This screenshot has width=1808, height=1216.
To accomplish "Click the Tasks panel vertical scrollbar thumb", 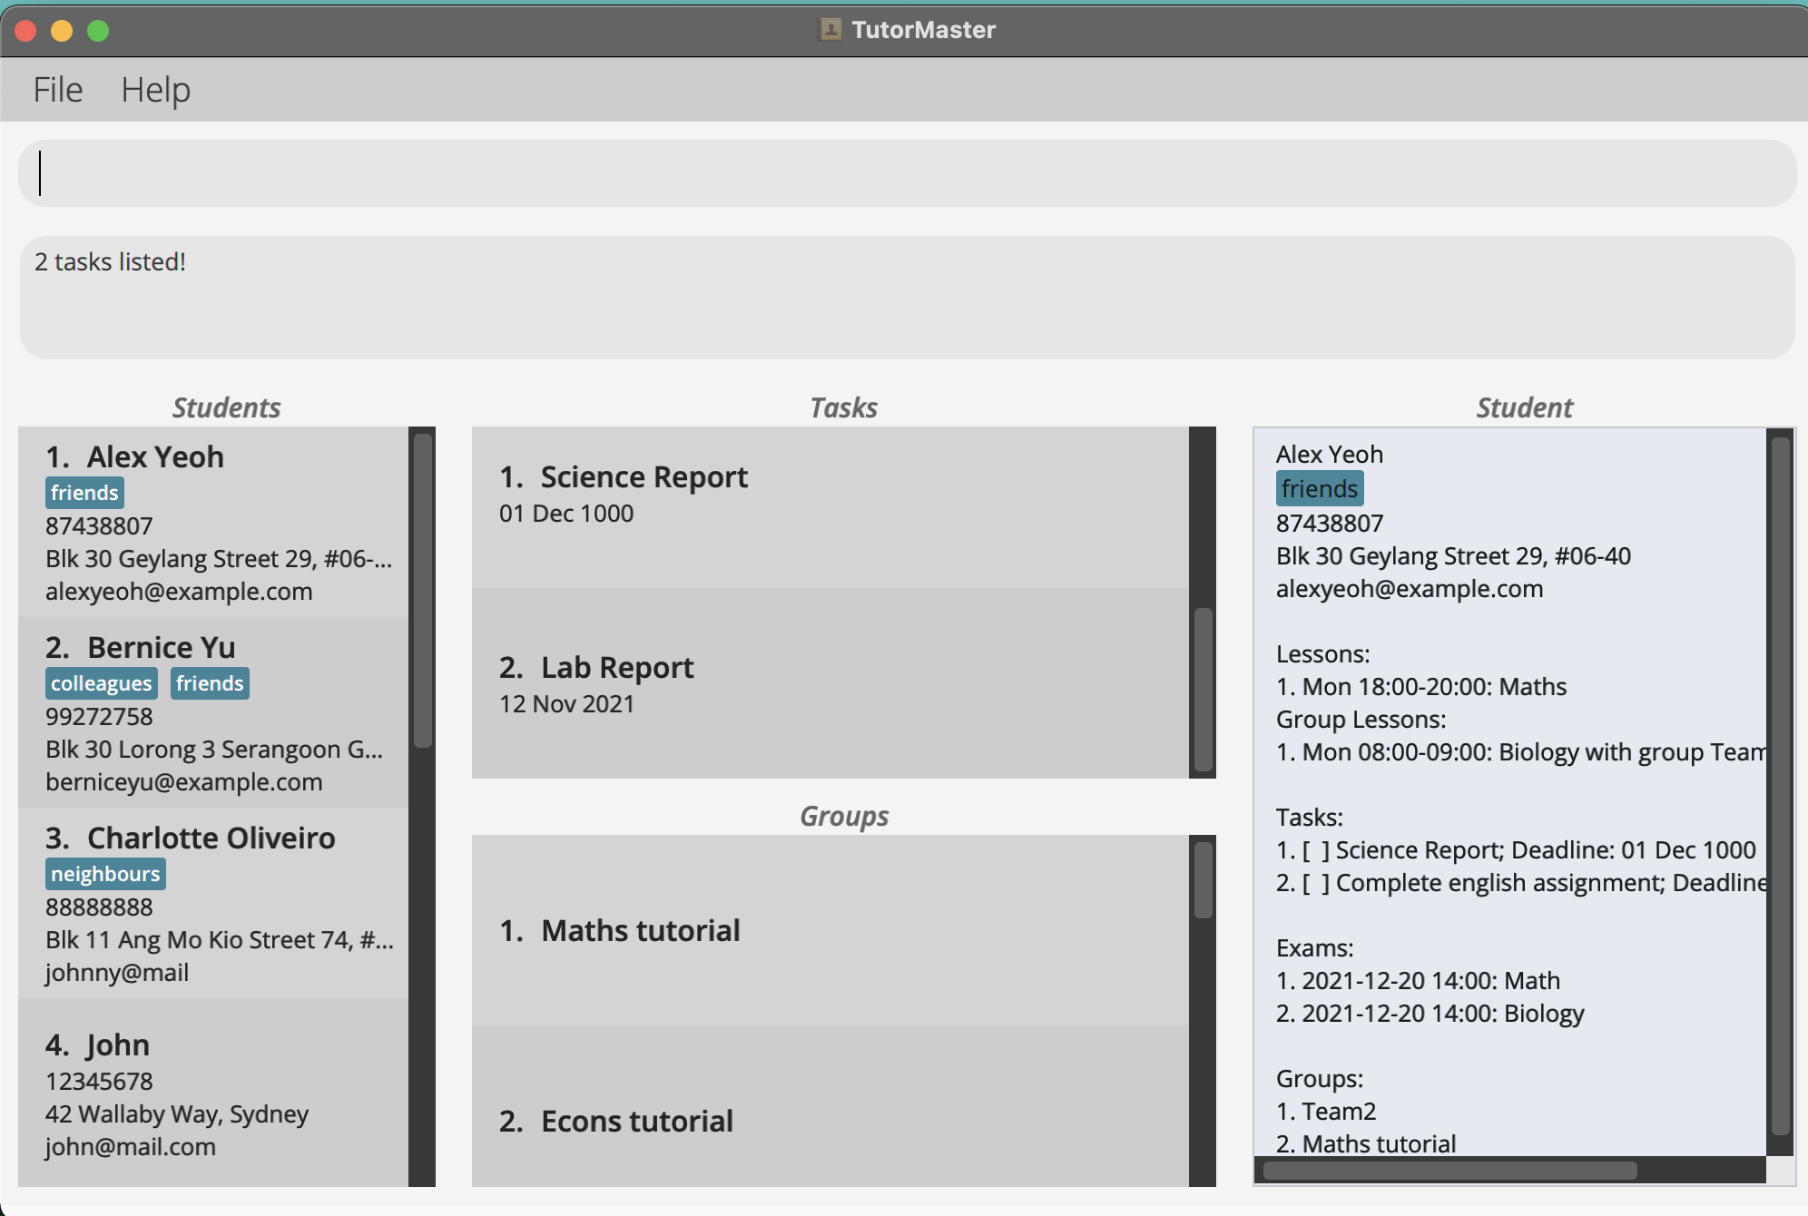I will [1204, 690].
